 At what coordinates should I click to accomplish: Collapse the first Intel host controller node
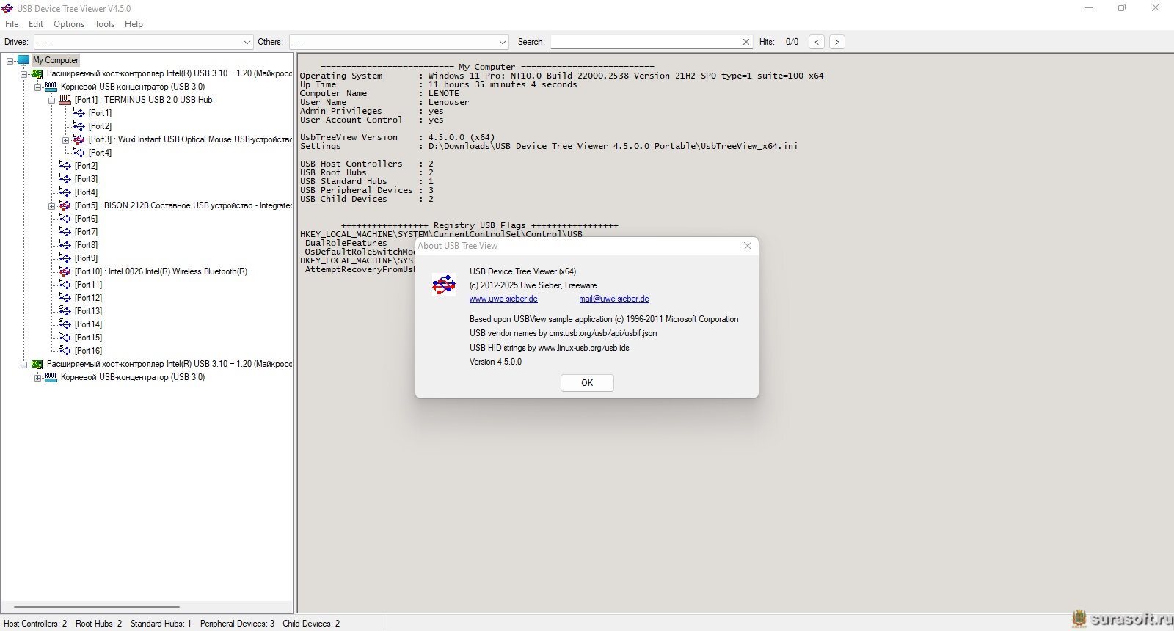tap(23, 74)
